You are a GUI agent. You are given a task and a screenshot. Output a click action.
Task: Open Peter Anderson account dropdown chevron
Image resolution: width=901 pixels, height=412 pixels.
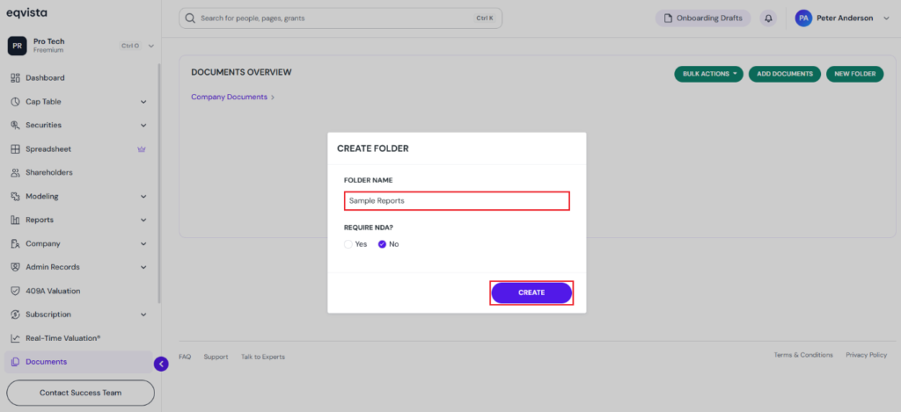click(886, 18)
